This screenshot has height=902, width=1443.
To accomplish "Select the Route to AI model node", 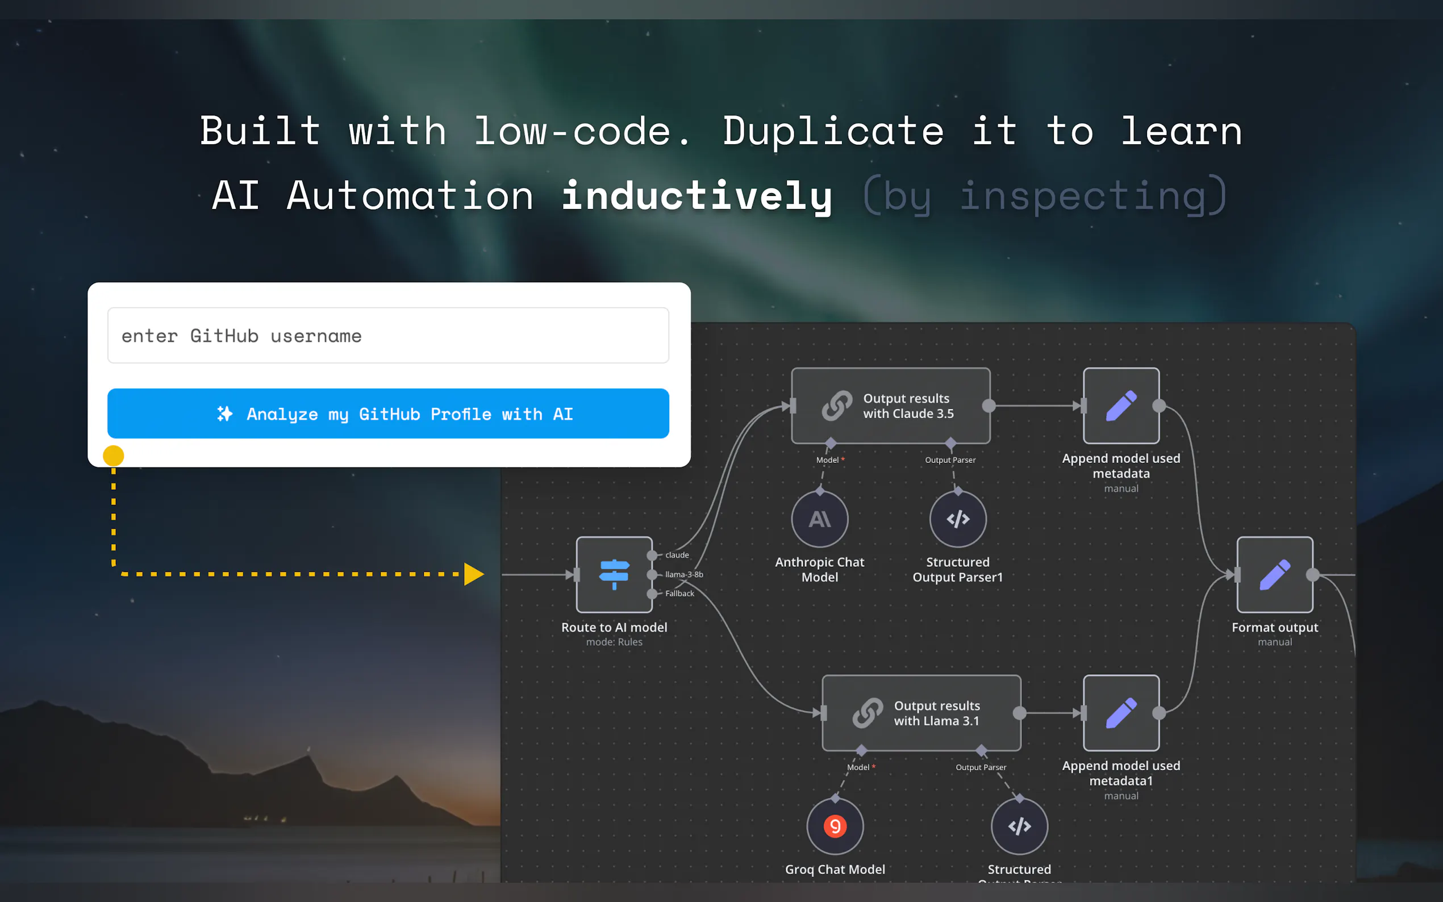I will pos(613,574).
